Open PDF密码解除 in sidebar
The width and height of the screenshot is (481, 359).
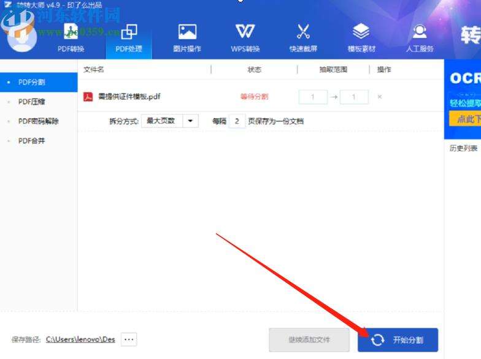pyautogui.click(x=39, y=121)
